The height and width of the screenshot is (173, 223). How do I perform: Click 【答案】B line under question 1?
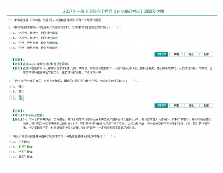pos(18,60)
